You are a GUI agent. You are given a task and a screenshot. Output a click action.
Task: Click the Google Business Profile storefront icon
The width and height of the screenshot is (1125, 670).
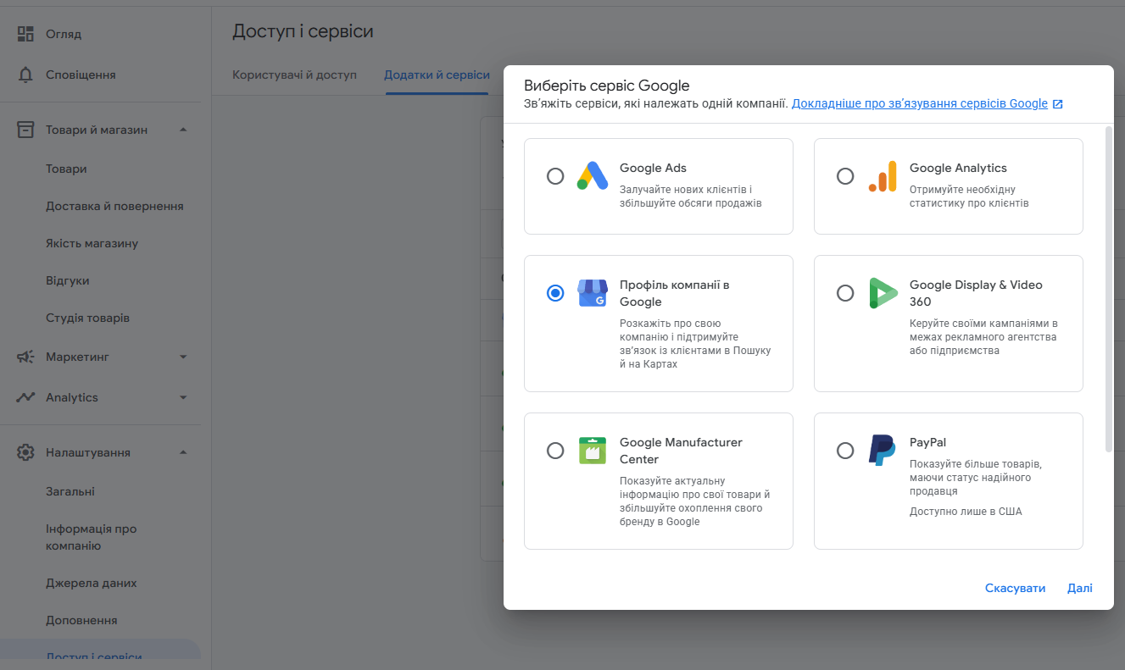coord(593,292)
